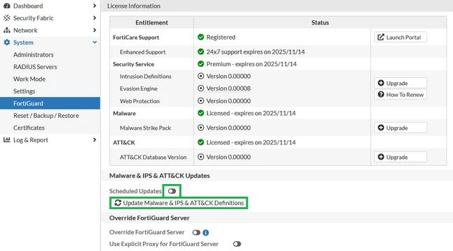Click the Security Service entitlement label
The width and height of the screenshot is (453, 251).
pyautogui.click(x=133, y=64)
